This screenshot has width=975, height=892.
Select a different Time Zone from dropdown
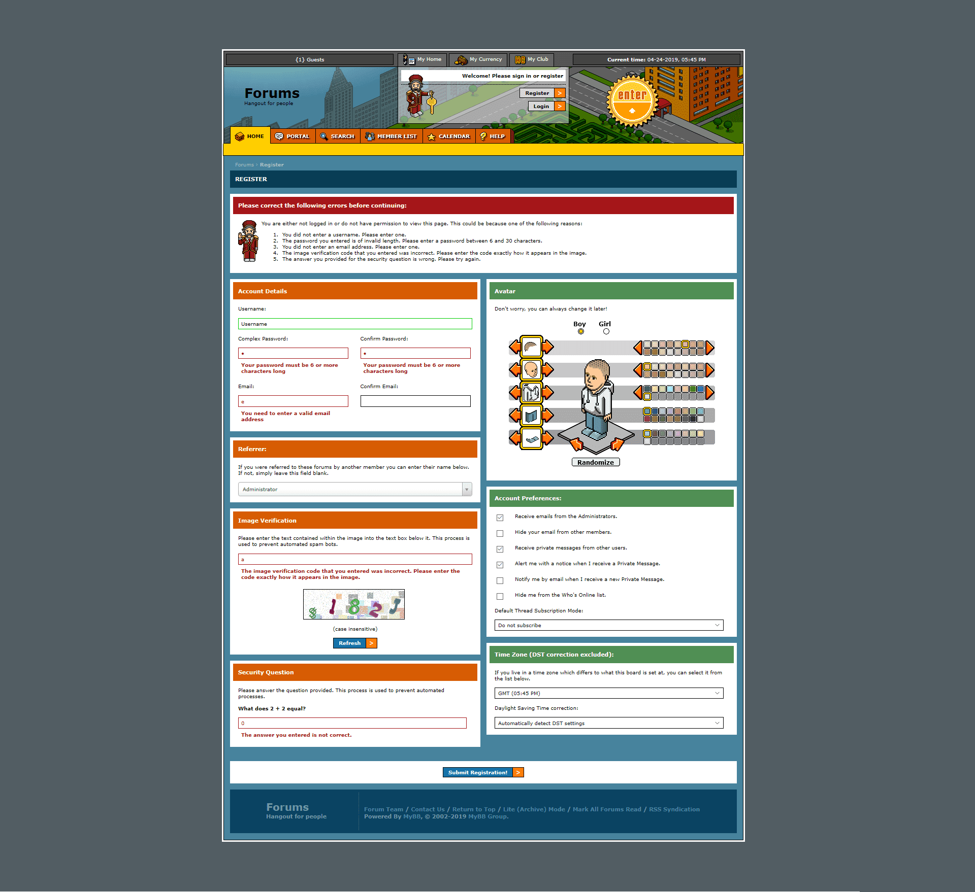[x=607, y=694]
